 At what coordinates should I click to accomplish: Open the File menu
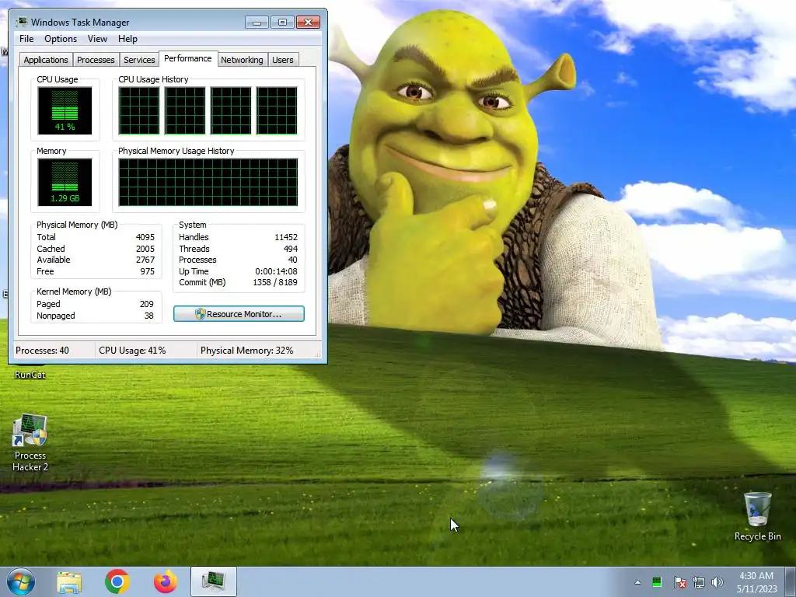click(x=26, y=39)
